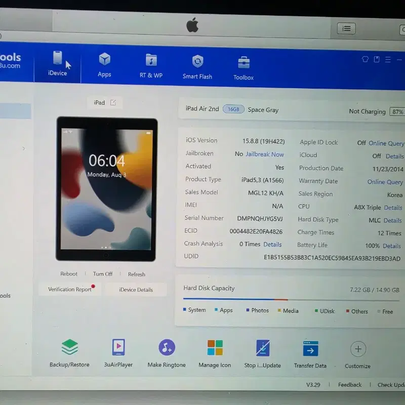This screenshot has width=405, height=405.
Task: Click the System legend color square
Action: click(184, 309)
